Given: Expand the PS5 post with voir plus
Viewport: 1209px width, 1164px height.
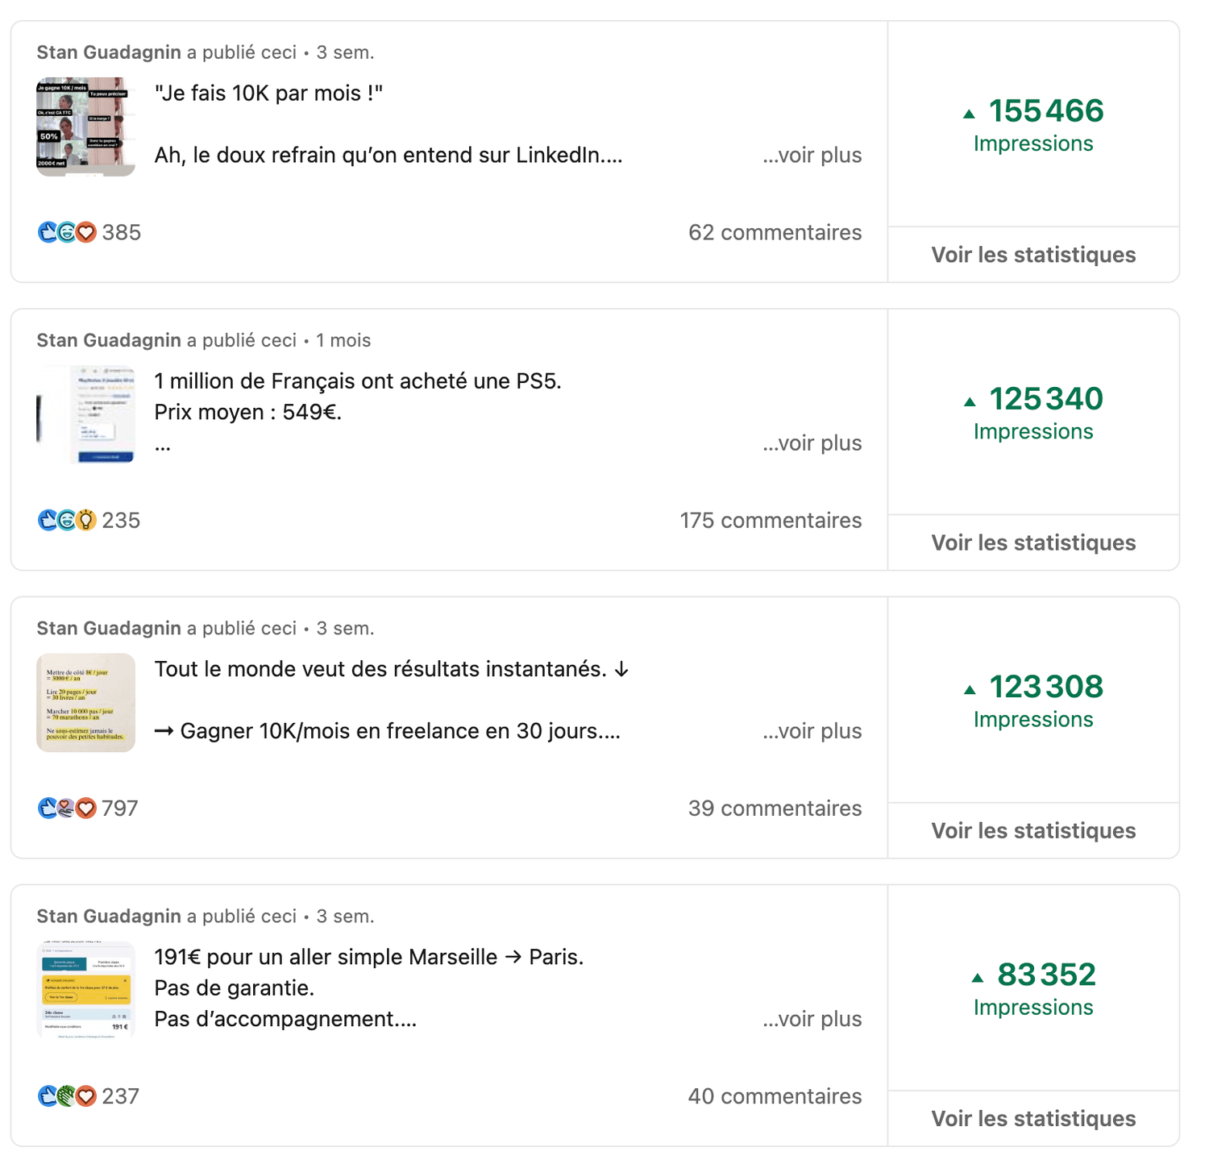Looking at the screenshot, I should [x=812, y=443].
